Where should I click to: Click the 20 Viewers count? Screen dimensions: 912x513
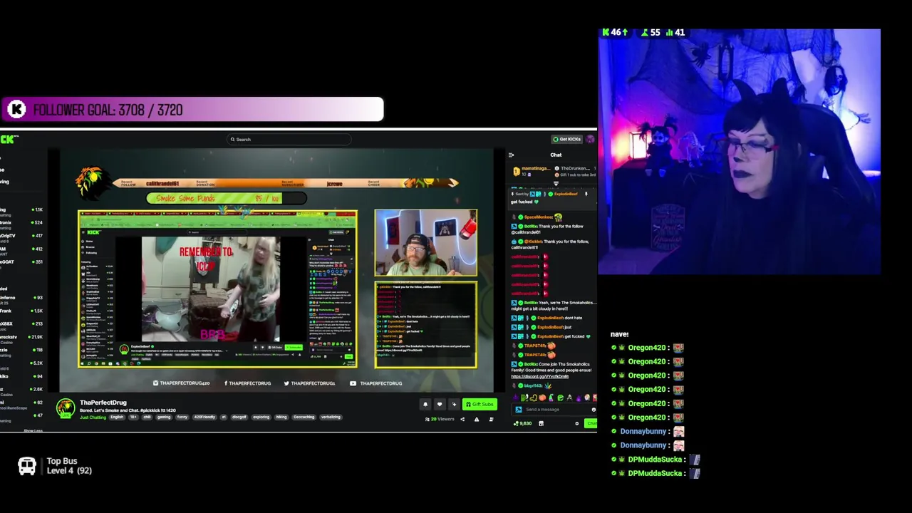[440, 419]
